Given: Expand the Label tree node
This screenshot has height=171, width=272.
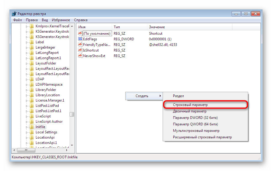Looking at the screenshot, I should 27,42.
